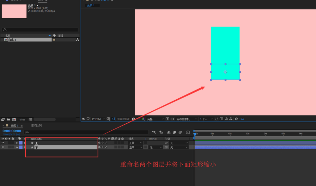The height and width of the screenshot is (186, 316).
Task: Open the 完整 resolution dropdown
Action: pyautogui.click(x=154, y=119)
